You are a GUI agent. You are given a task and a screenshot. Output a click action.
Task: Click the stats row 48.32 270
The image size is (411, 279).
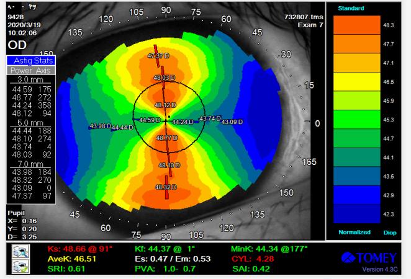coord(32,180)
